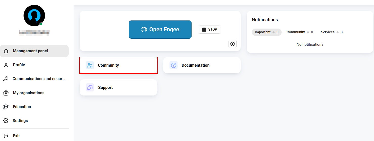Click the Exit arrow icon in sidebar

pyautogui.click(x=6, y=136)
